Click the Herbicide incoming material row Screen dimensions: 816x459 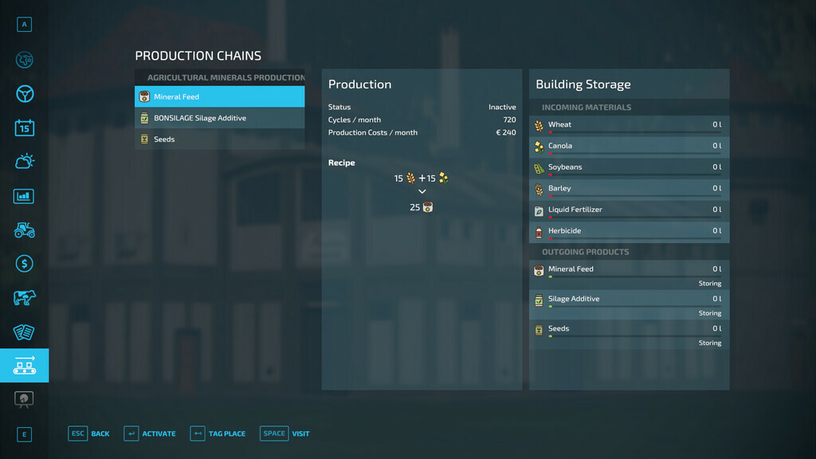(x=629, y=230)
